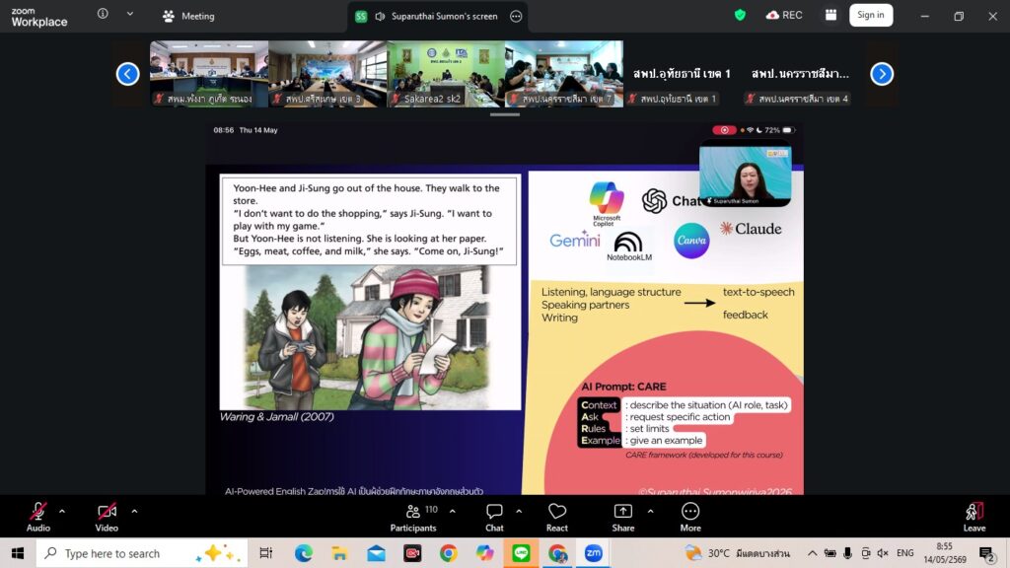Screen dimensions: 1010x568
Task: Click the Sign in button
Action: click(x=871, y=15)
